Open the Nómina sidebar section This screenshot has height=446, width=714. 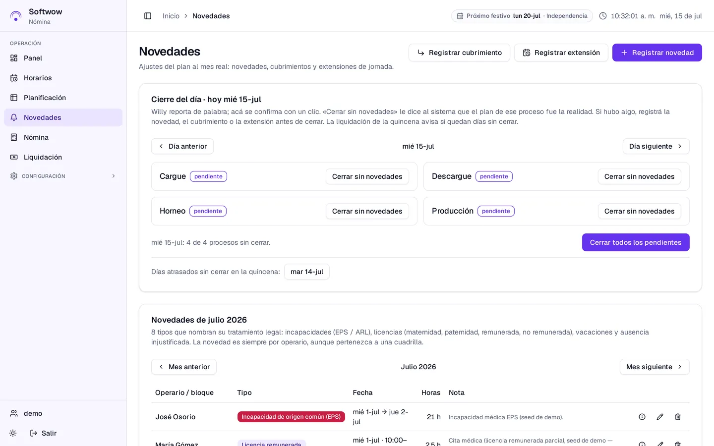[x=63, y=137]
